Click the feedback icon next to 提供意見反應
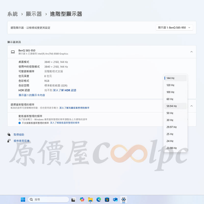The height and width of the screenshot is (204, 204). point(9,141)
